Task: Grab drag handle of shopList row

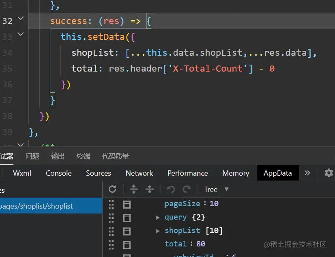Action: coord(111,231)
